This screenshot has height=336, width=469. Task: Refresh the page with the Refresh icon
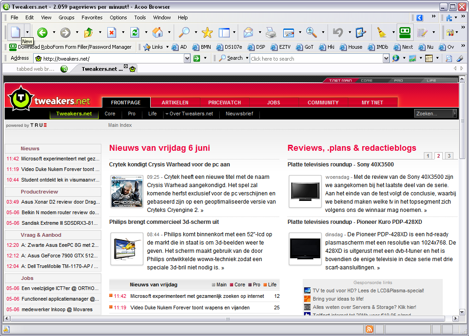135,32
